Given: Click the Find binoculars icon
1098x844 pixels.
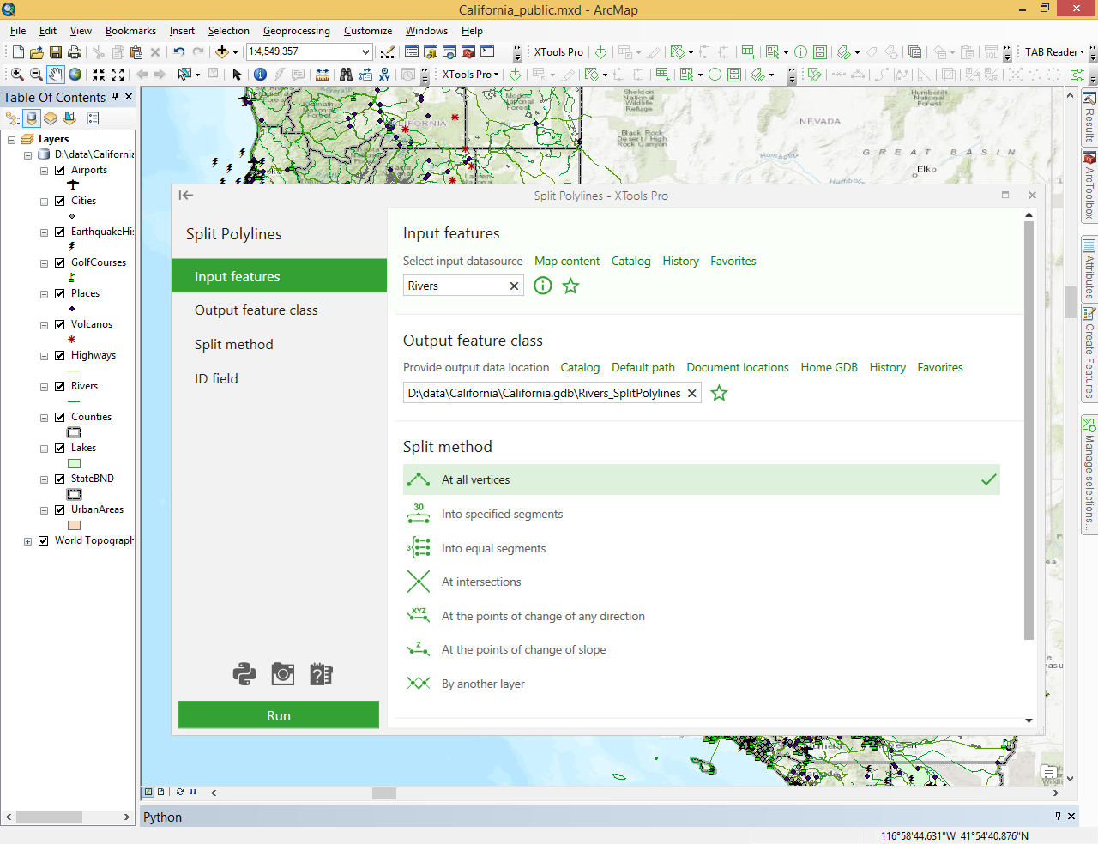Looking at the screenshot, I should [346, 75].
